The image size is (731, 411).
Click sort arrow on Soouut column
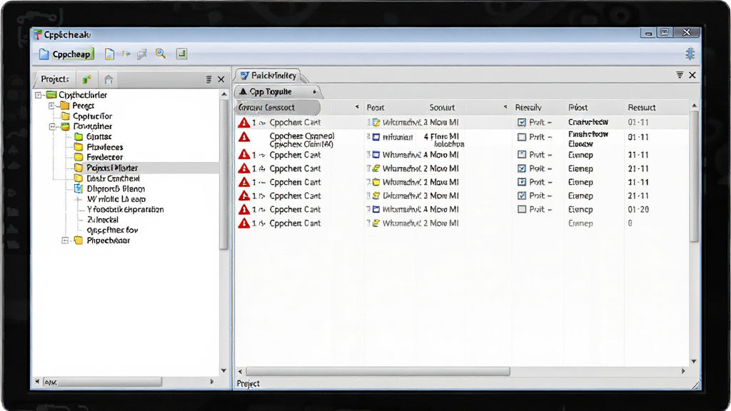(x=505, y=107)
